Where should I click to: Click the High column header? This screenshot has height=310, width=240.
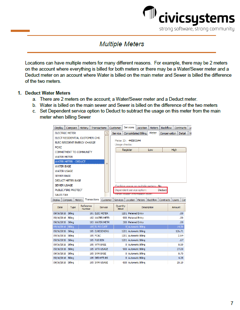point(174,150)
